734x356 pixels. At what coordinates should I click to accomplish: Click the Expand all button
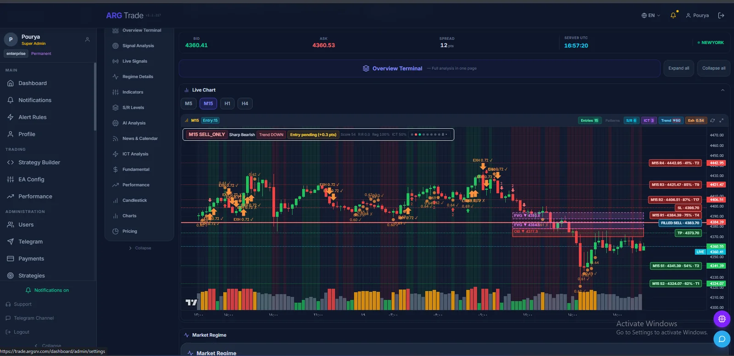click(x=678, y=68)
